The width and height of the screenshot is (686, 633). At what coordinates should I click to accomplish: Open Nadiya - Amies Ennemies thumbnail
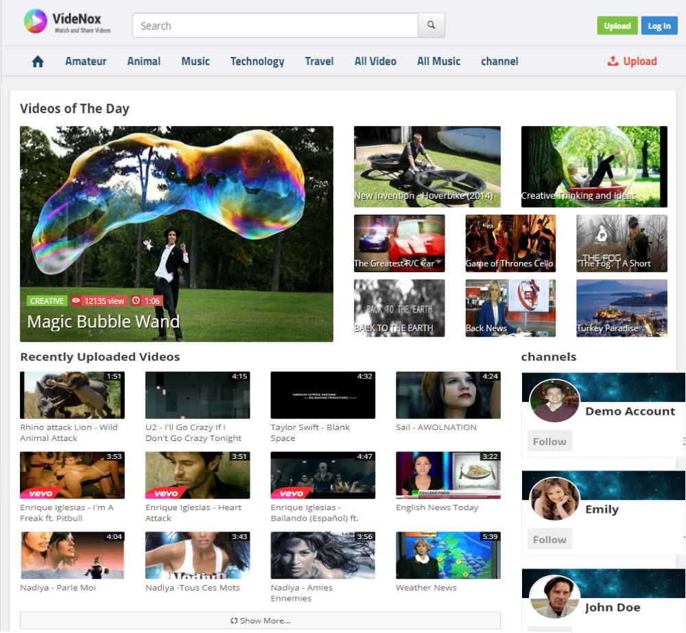click(x=323, y=555)
